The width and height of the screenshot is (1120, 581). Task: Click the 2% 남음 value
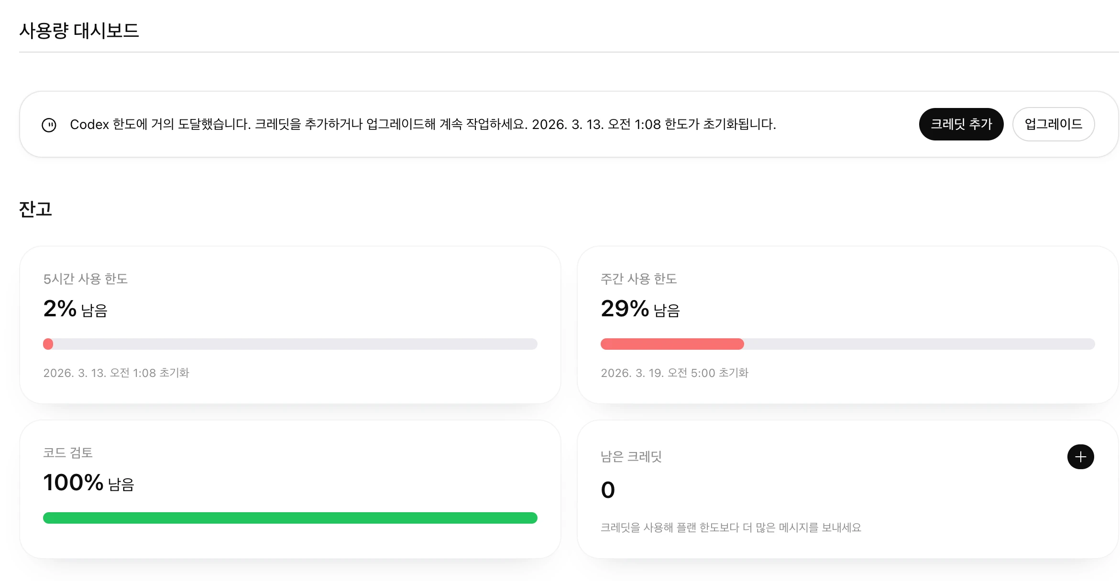click(x=75, y=309)
